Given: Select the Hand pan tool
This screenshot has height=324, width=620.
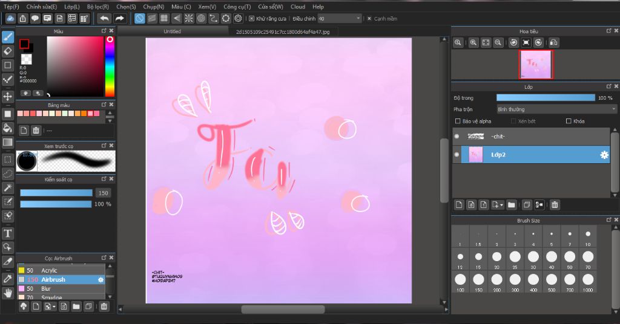Looking at the screenshot, I should tap(7, 293).
